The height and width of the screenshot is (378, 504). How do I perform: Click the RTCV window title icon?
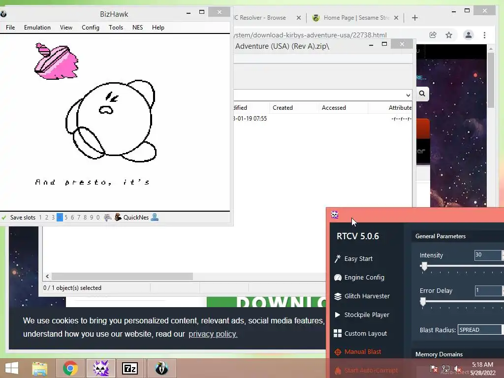(335, 215)
